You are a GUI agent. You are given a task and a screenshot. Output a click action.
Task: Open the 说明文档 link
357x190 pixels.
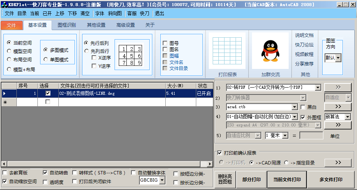tap(304, 35)
